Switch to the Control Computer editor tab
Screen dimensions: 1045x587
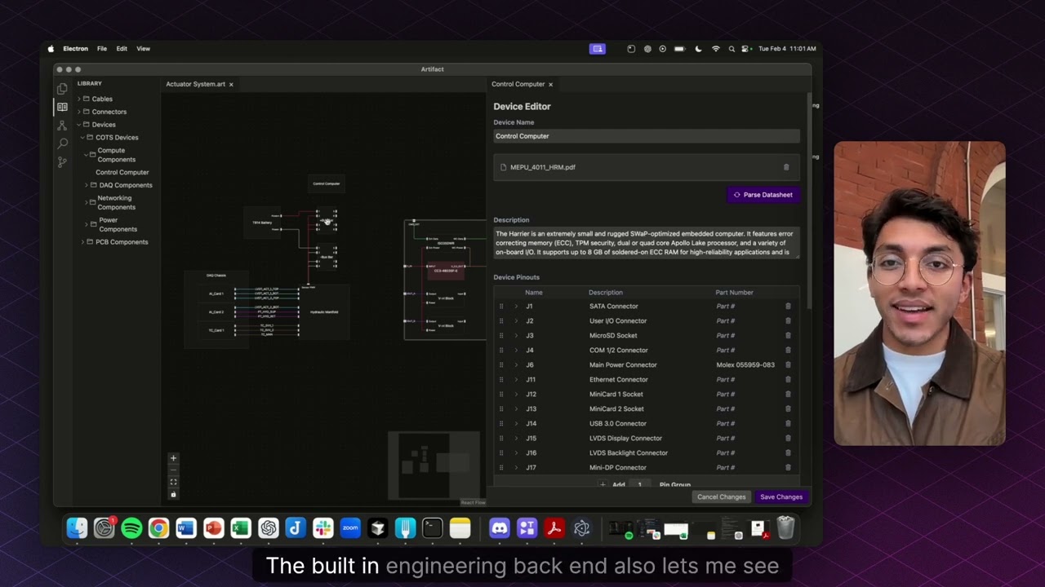click(x=518, y=84)
